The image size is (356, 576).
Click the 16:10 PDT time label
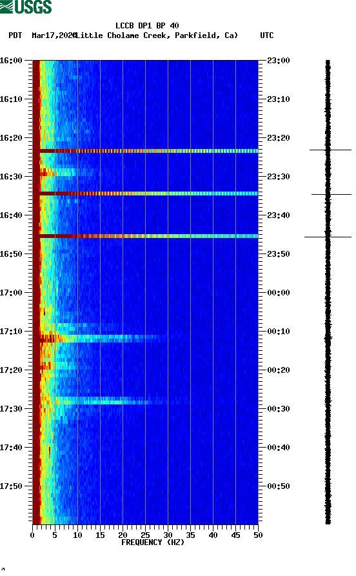11,99
